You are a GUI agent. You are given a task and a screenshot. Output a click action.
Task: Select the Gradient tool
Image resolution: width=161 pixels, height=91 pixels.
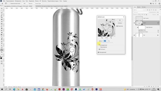pyautogui.click(x=2, y=35)
